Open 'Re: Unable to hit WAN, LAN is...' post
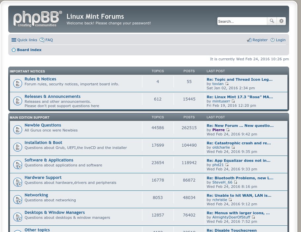 tap(239, 195)
